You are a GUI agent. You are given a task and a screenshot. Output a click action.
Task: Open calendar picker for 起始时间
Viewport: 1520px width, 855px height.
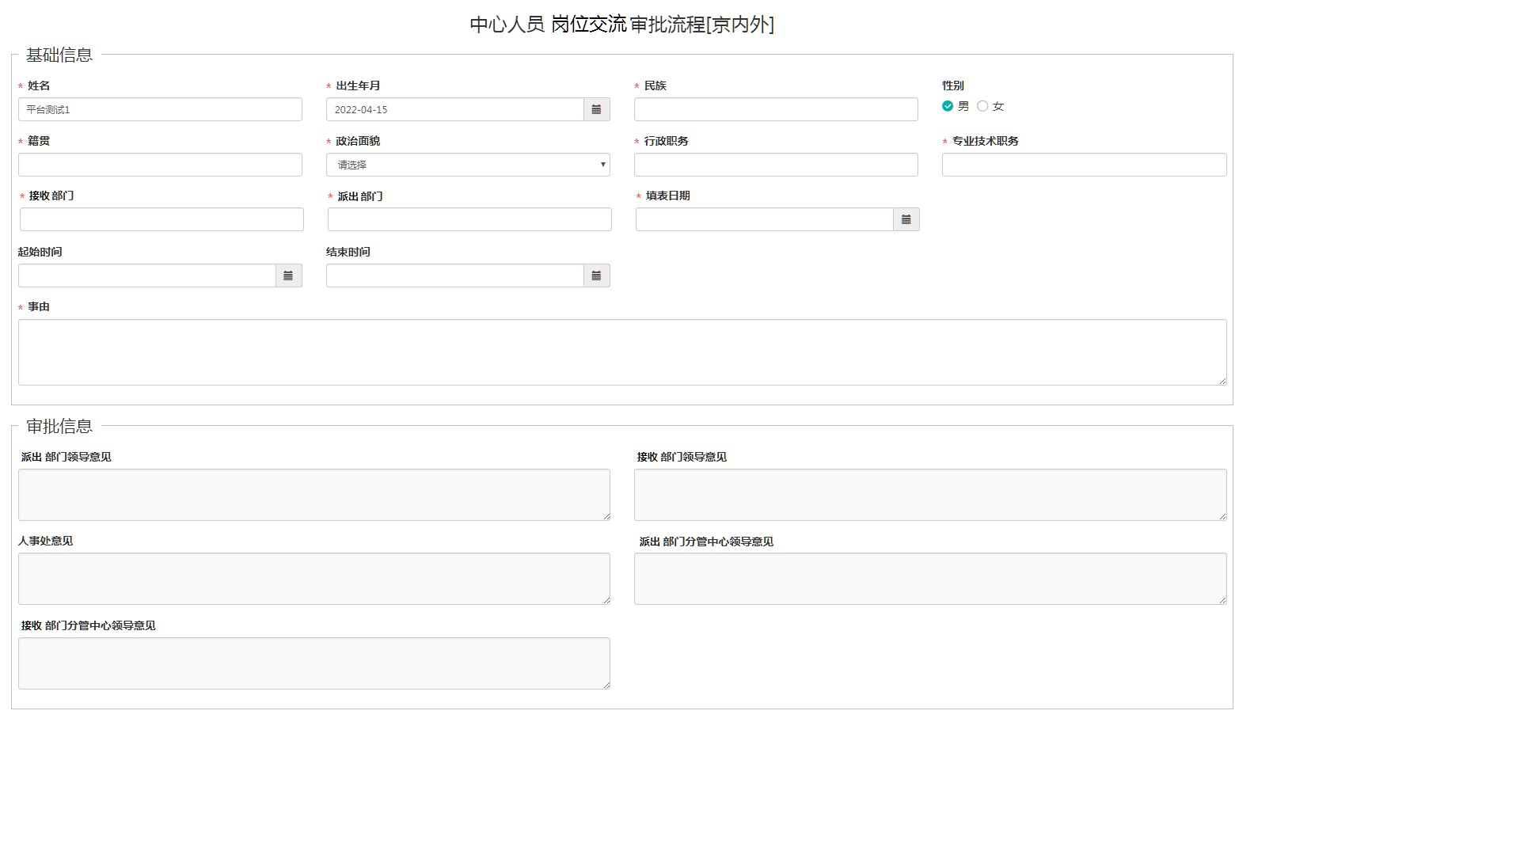point(288,275)
